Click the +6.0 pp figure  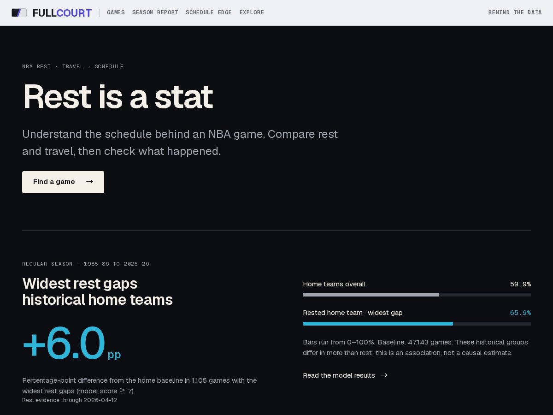[x=71, y=343]
